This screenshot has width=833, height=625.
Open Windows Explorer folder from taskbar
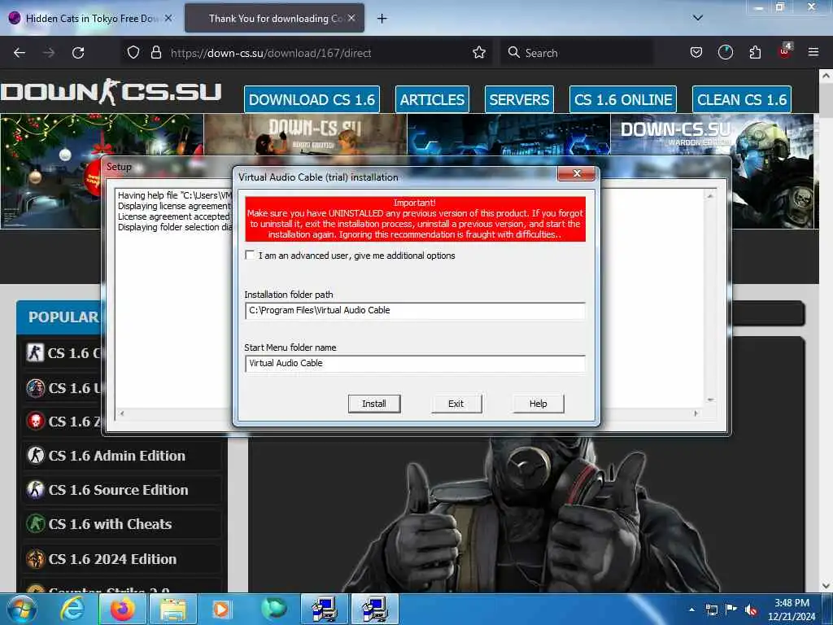[x=173, y=609]
